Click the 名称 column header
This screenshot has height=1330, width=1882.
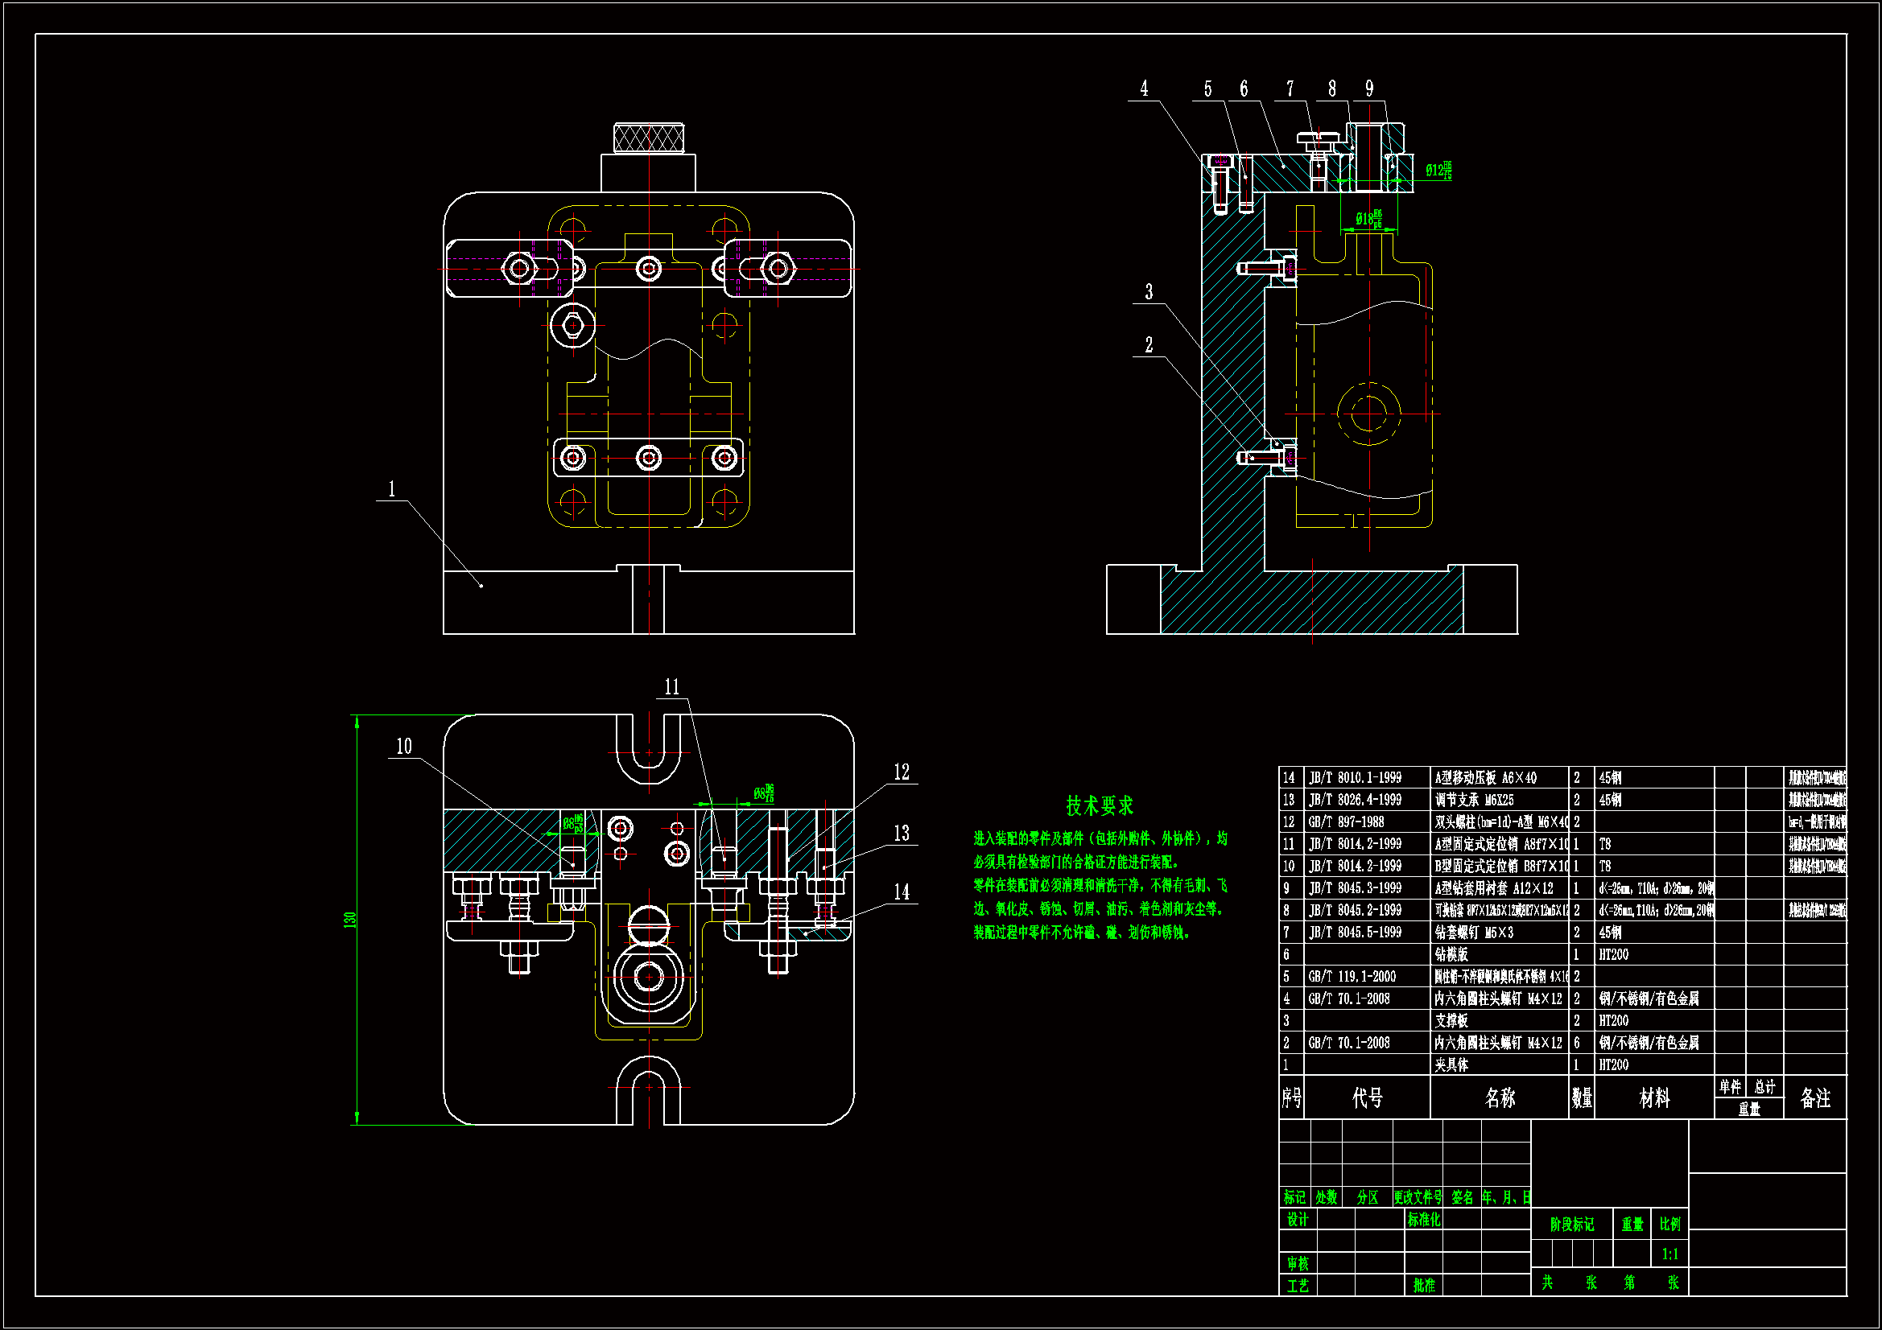pyautogui.click(x=1500, y=1098)
